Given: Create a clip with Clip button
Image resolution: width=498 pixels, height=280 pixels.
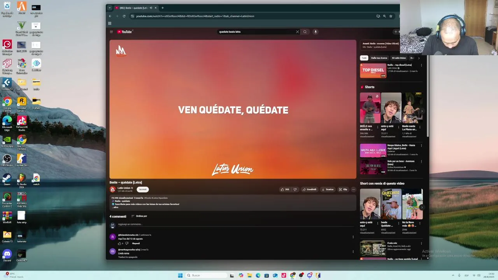Looking at the screenshot, I should pos(343,189).
